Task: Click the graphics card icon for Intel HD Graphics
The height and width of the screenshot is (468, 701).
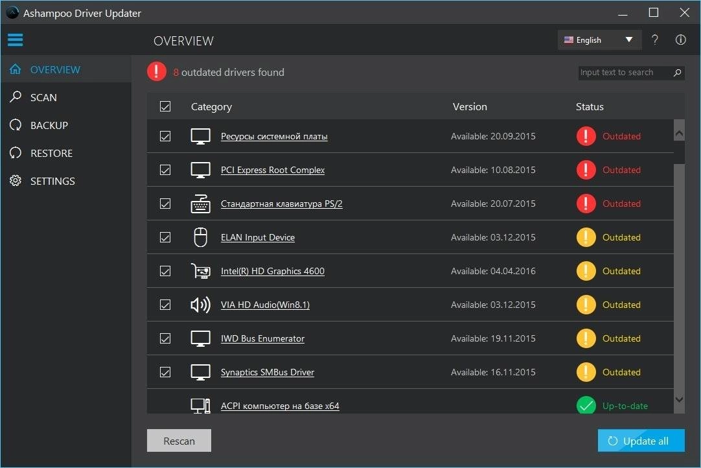Action: pyautogui.click(x=200, y=271)
